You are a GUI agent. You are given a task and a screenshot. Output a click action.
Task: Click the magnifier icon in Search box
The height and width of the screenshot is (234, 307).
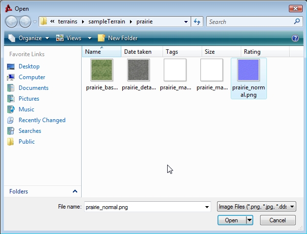(x=297, y=21)
